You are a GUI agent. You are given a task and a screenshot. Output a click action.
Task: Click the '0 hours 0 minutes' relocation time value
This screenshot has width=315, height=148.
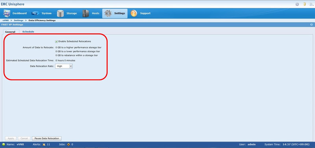point(65,60)
